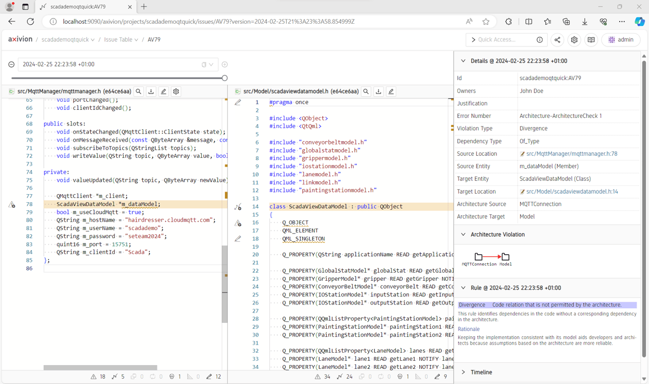Click the minus circle beside version selector

(x=11, y=64)
